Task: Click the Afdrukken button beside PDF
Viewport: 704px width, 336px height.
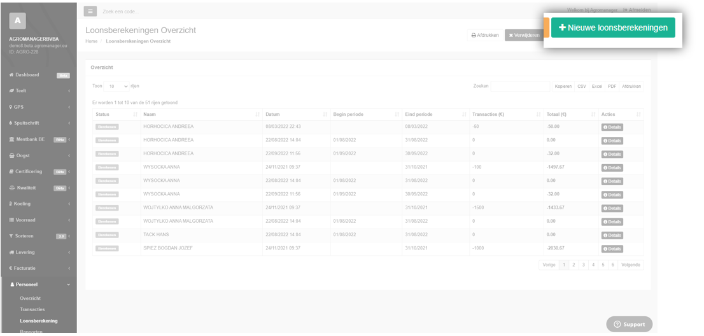Action: tap(631, 86)
